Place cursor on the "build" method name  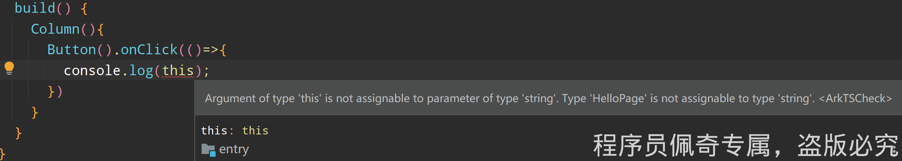click(x=35, y=8)
